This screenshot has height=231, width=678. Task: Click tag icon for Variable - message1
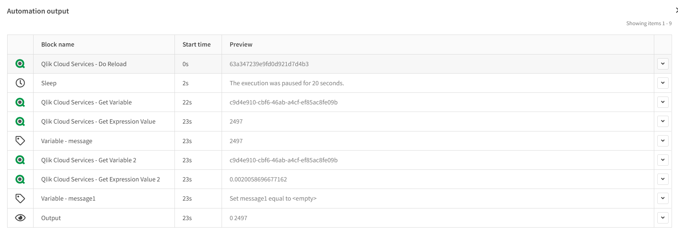(x=20, y=198)
